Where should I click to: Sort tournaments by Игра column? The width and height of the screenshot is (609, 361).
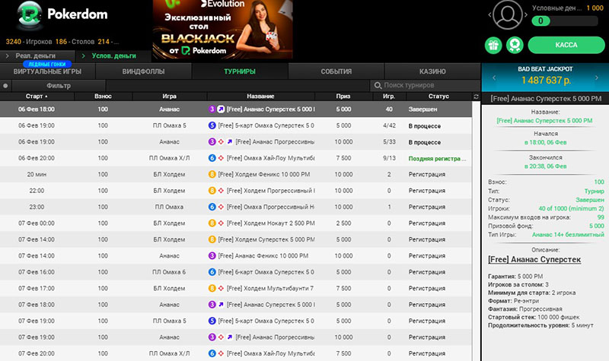(x=169, y=97)
